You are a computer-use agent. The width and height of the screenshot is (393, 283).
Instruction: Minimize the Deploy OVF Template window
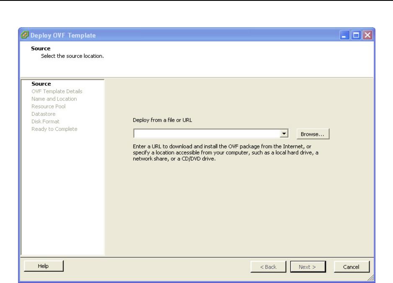point(344,35)
